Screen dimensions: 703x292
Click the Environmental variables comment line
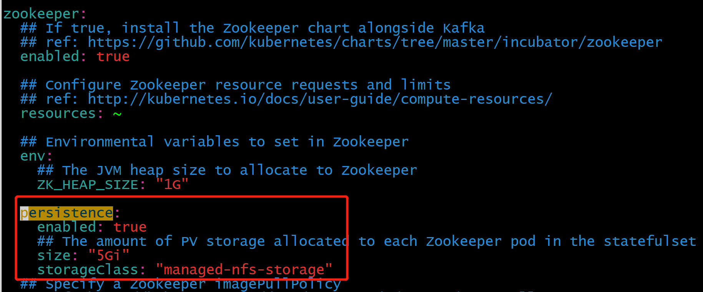[x=214, y=142]
